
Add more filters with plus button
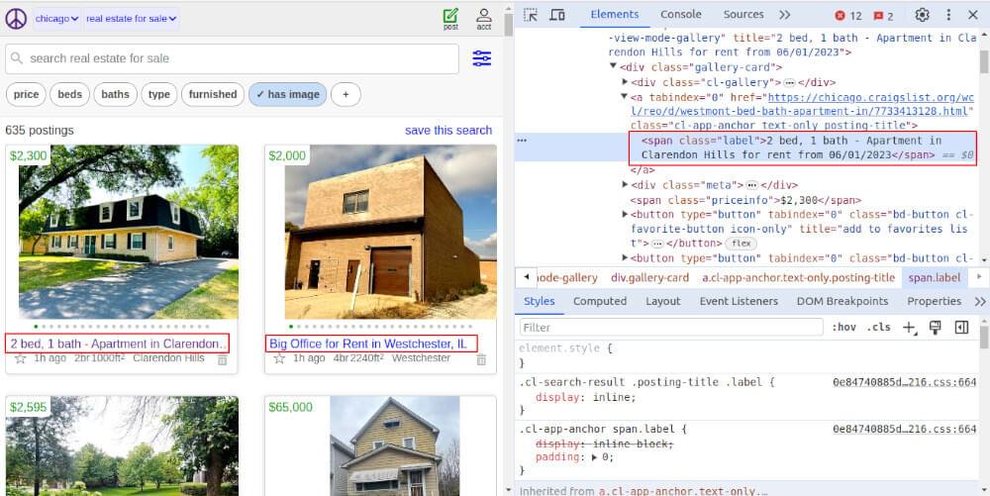coord(346,95)
